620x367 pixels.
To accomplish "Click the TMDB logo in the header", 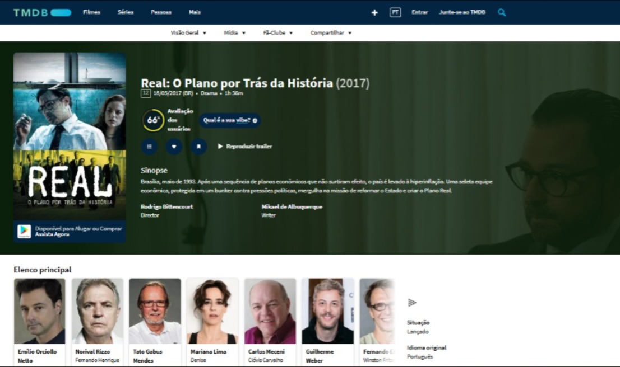I will click(x=42, y=13).
